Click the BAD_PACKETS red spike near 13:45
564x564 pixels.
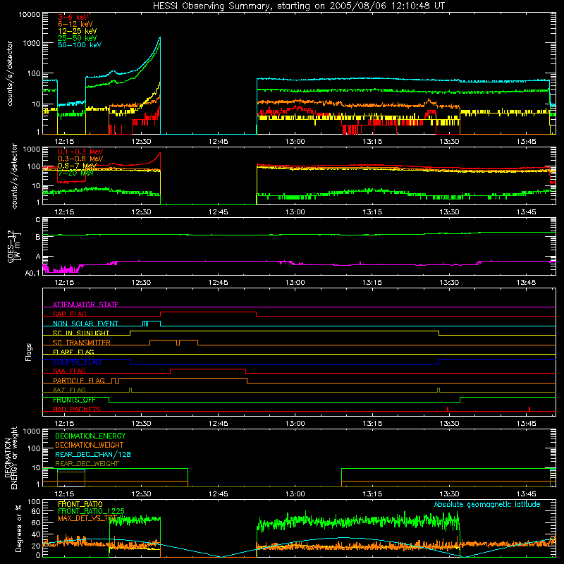529,409
